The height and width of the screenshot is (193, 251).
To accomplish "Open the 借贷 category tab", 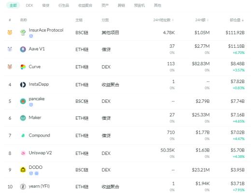I will point(46,5).
